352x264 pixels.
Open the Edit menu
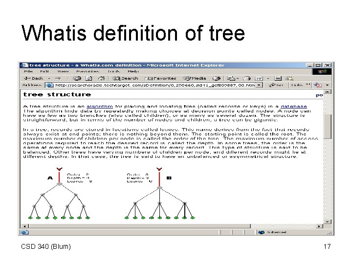click(44, 71)
